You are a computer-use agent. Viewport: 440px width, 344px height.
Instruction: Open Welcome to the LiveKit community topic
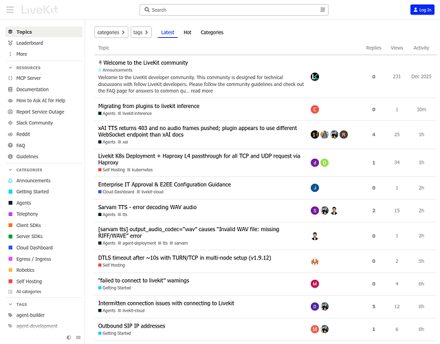click(146, 63)
